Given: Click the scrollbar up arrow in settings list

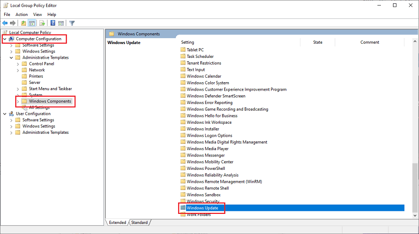Looking at the screenshot, I should tap(415, 42).
